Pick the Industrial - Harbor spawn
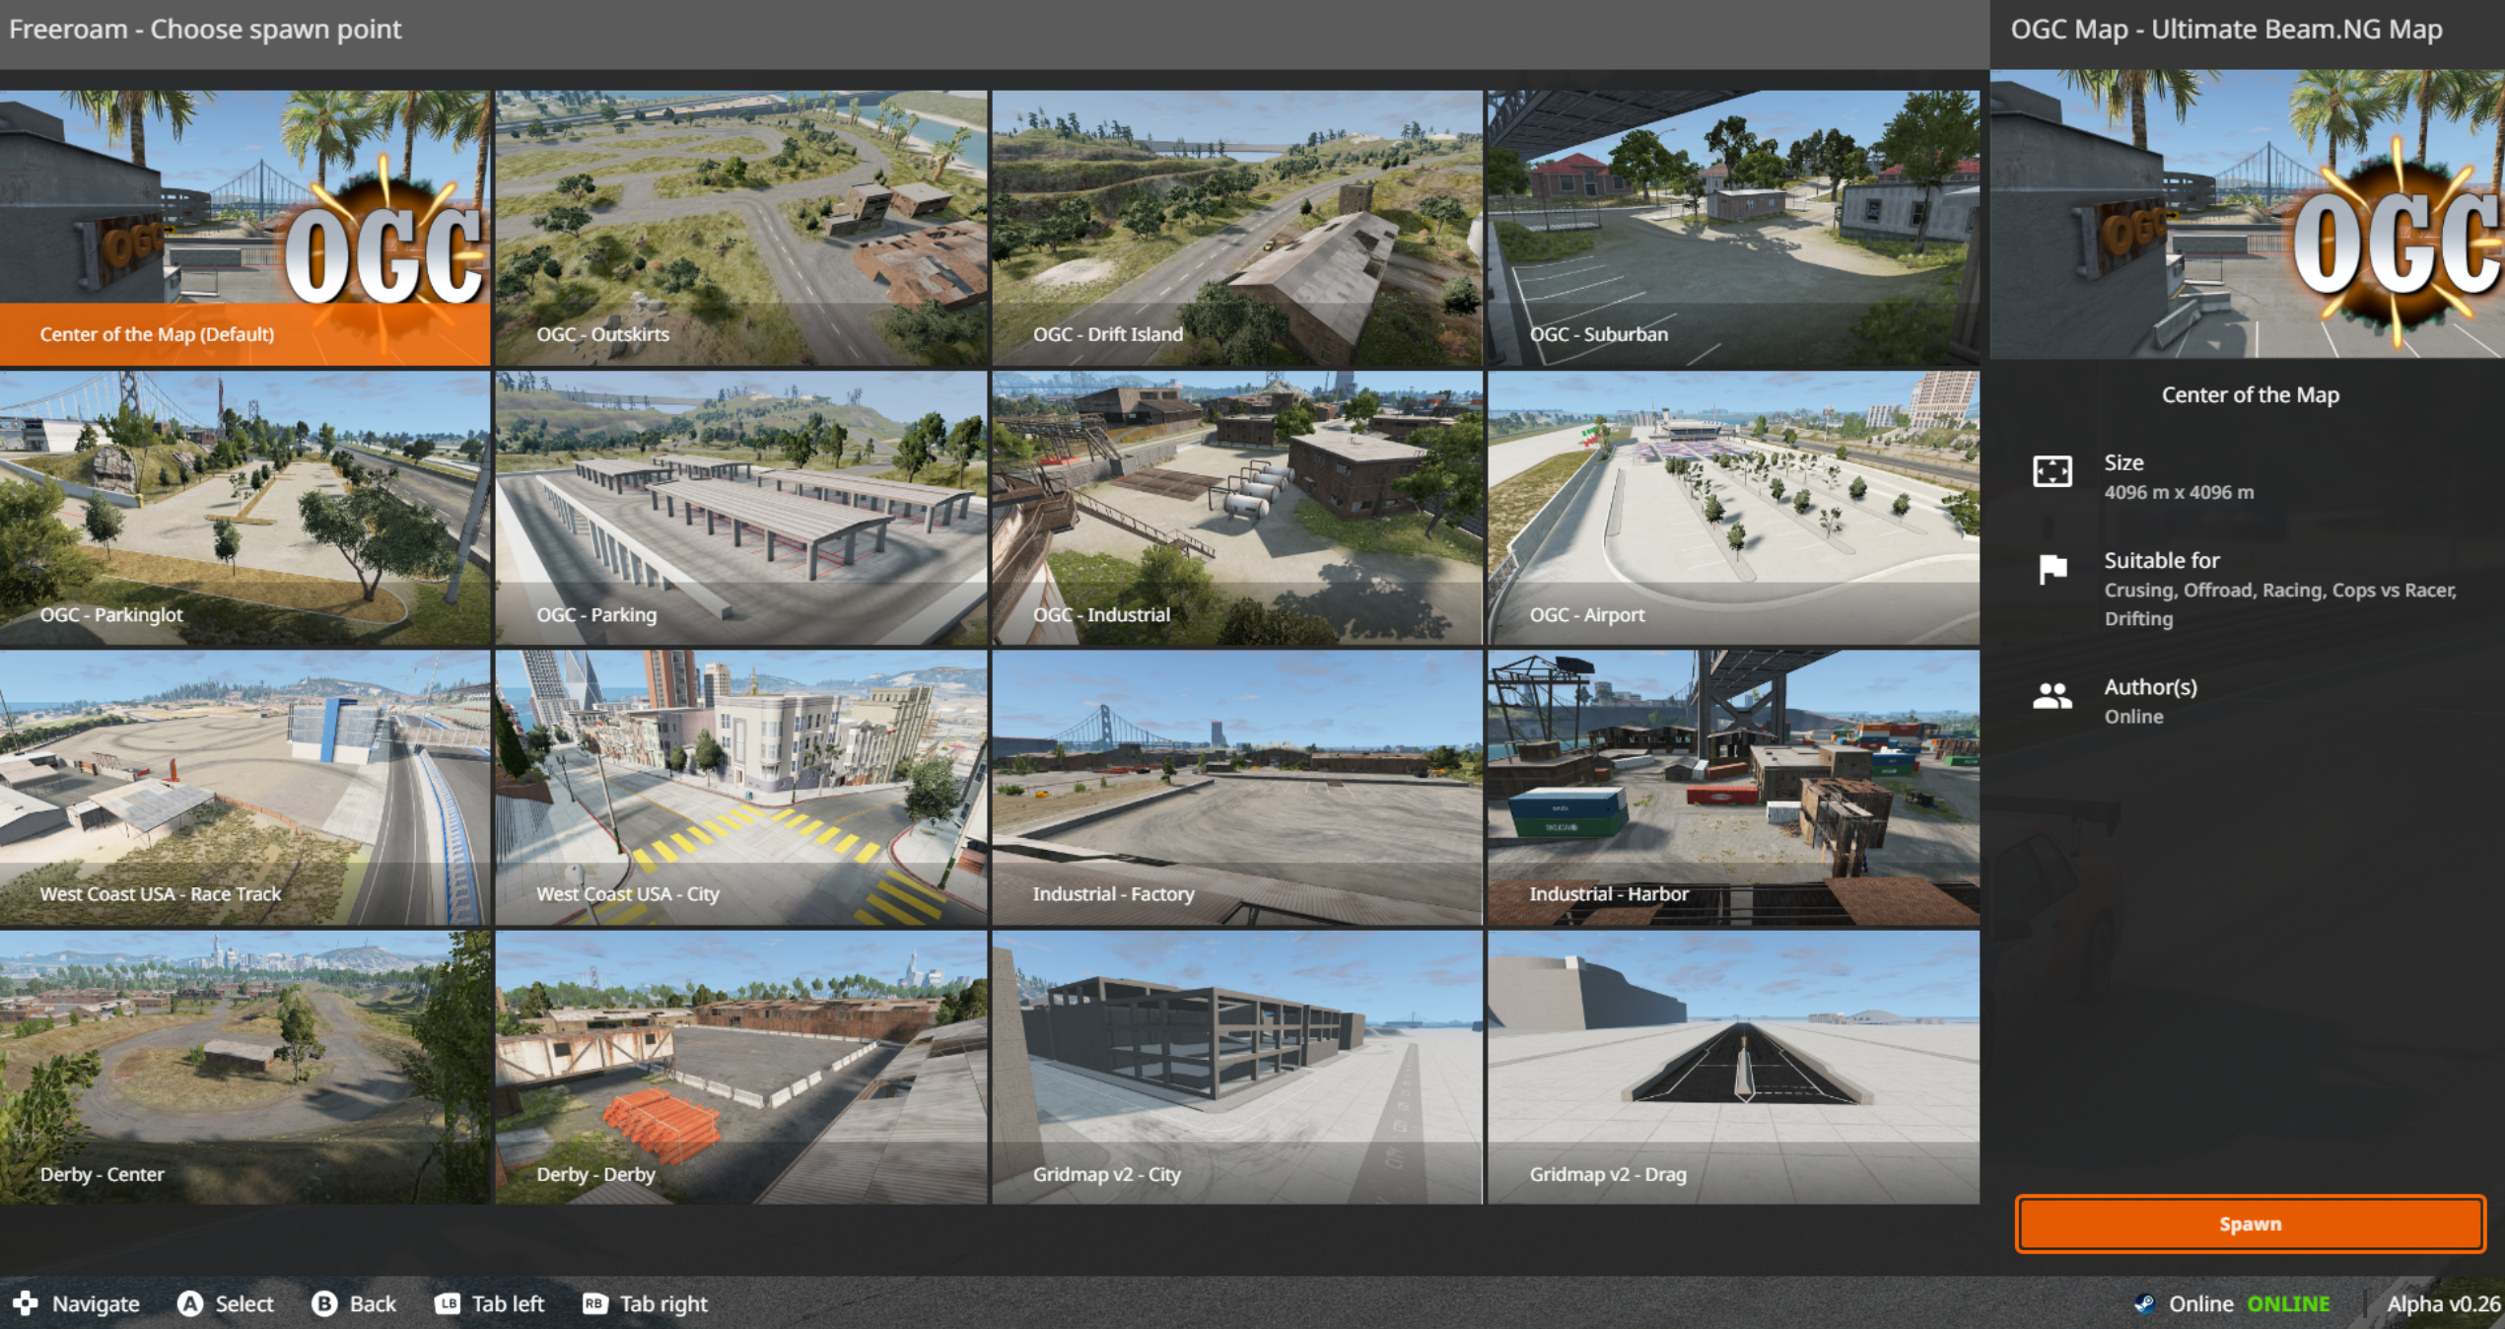The image size is (2505, 1329). [1733, 788]
